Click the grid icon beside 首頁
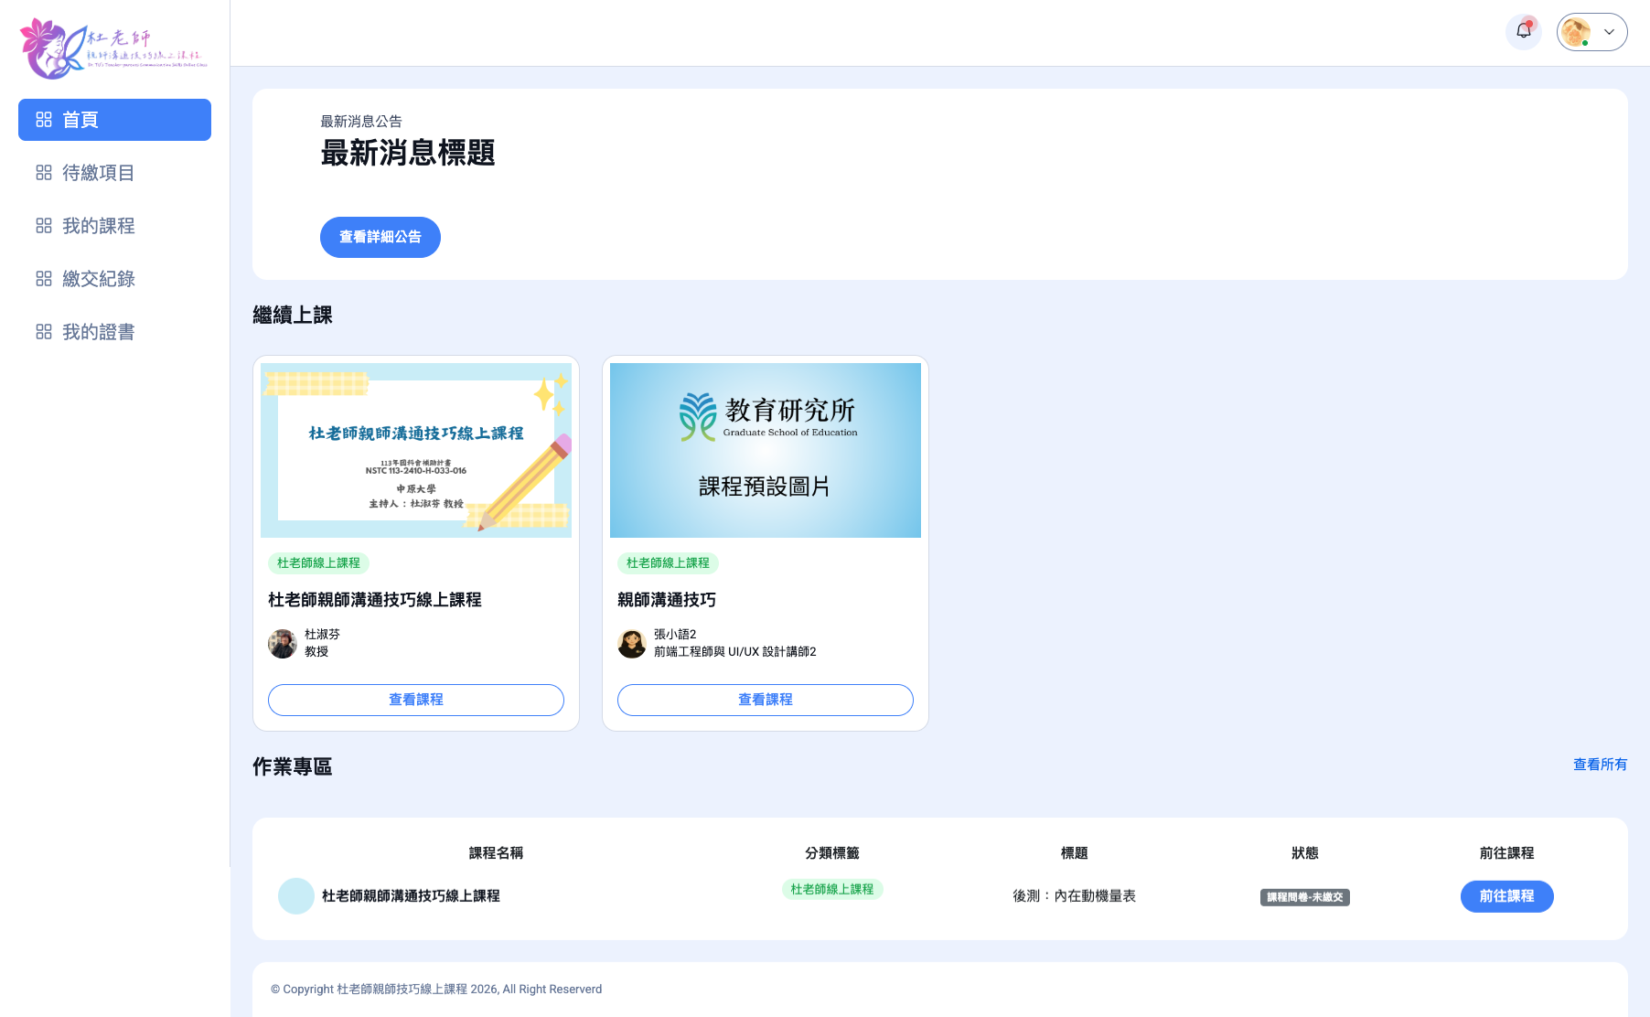This screenshot has height=1017, width=1650. pyautogui.click(x=44, y=120)
